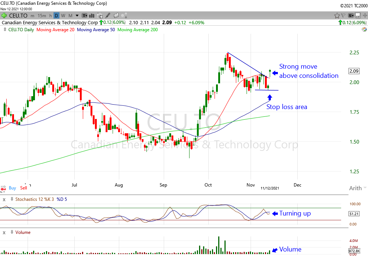Click the +6.09% change value in quote bar
Screen dimensions: 368x257
[197, 23]
